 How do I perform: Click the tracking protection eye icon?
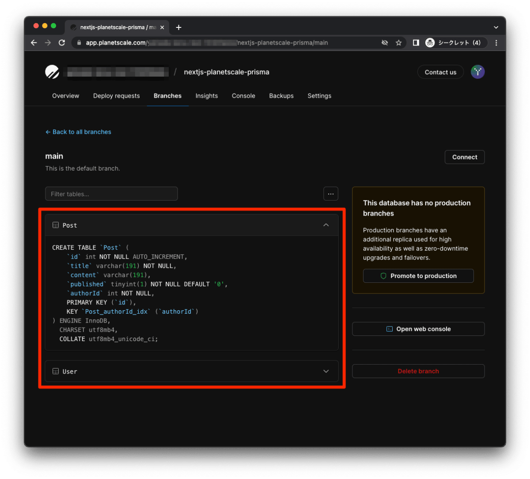click(x=385, y=42)
